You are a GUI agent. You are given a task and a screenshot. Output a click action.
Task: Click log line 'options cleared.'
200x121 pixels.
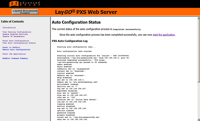(66, 111)
